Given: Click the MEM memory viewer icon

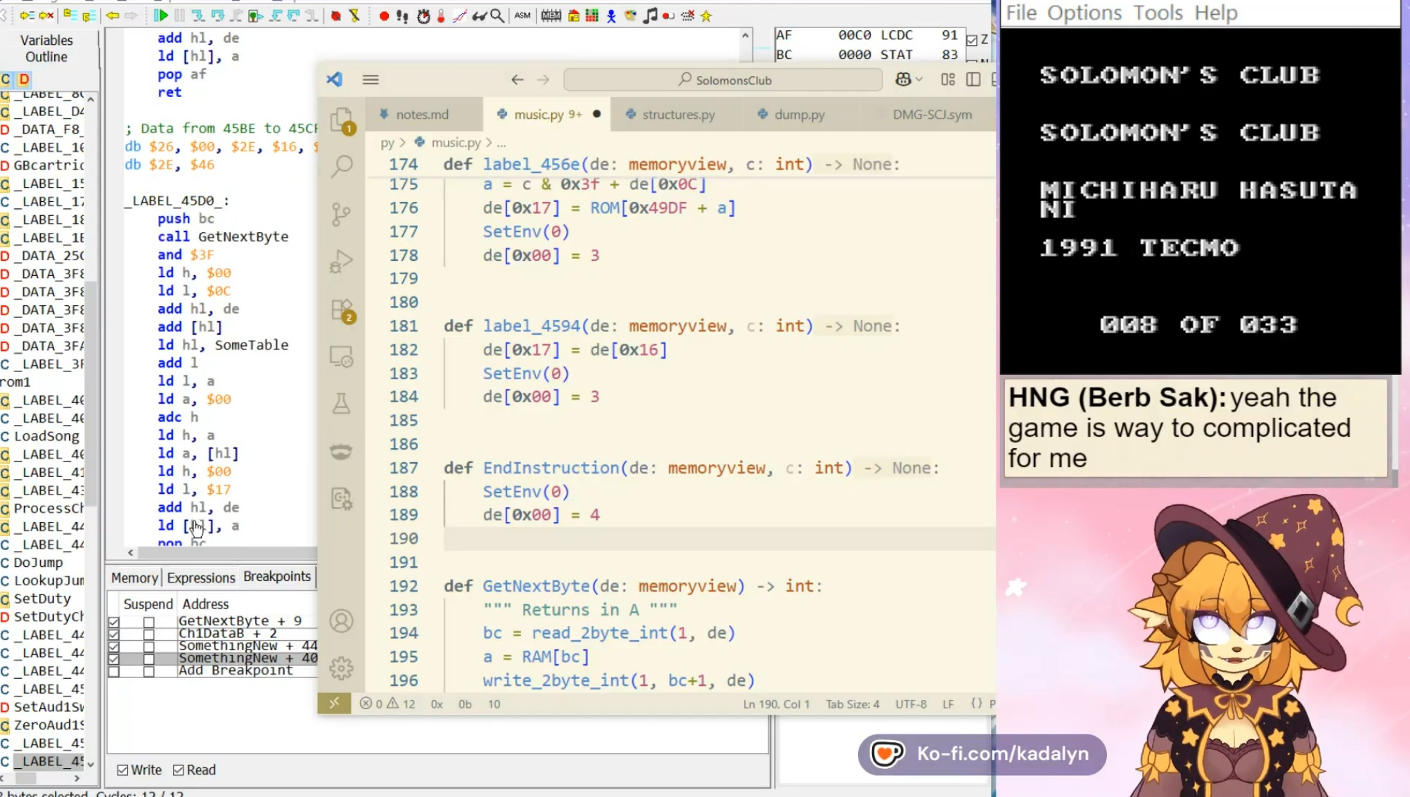Looking at the screenshot, I should pyautogui.click(x=551, y=15).
